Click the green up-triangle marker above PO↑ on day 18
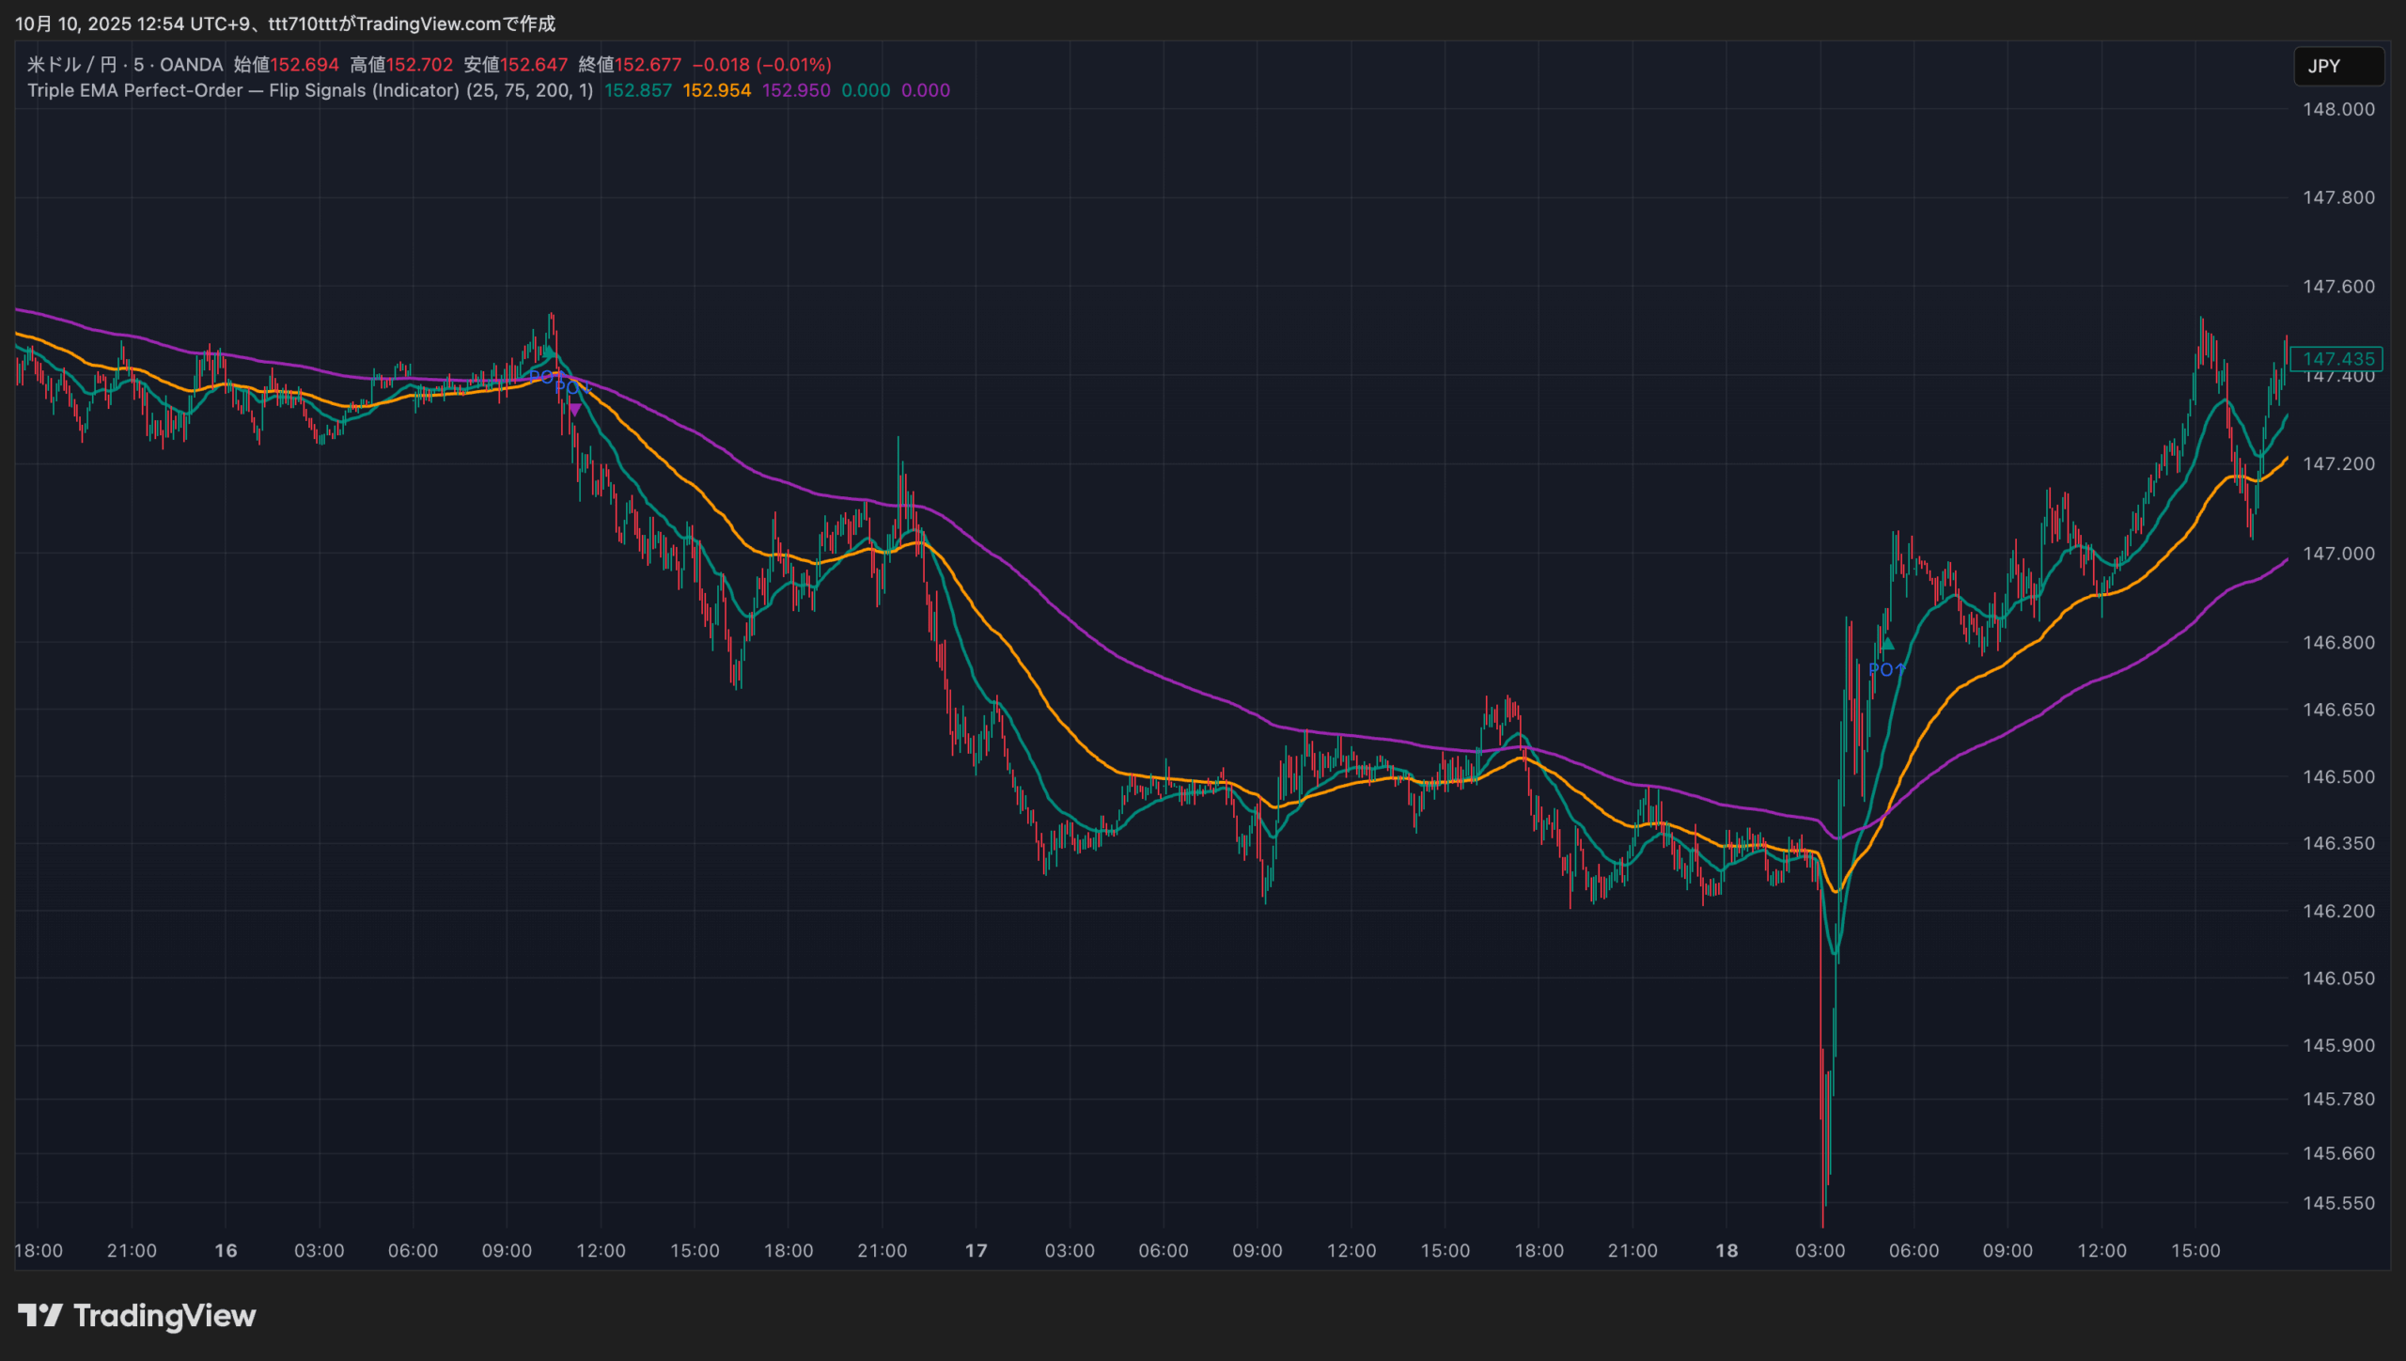This screenshot has height=1361, width=2406. coord(1887,644)
